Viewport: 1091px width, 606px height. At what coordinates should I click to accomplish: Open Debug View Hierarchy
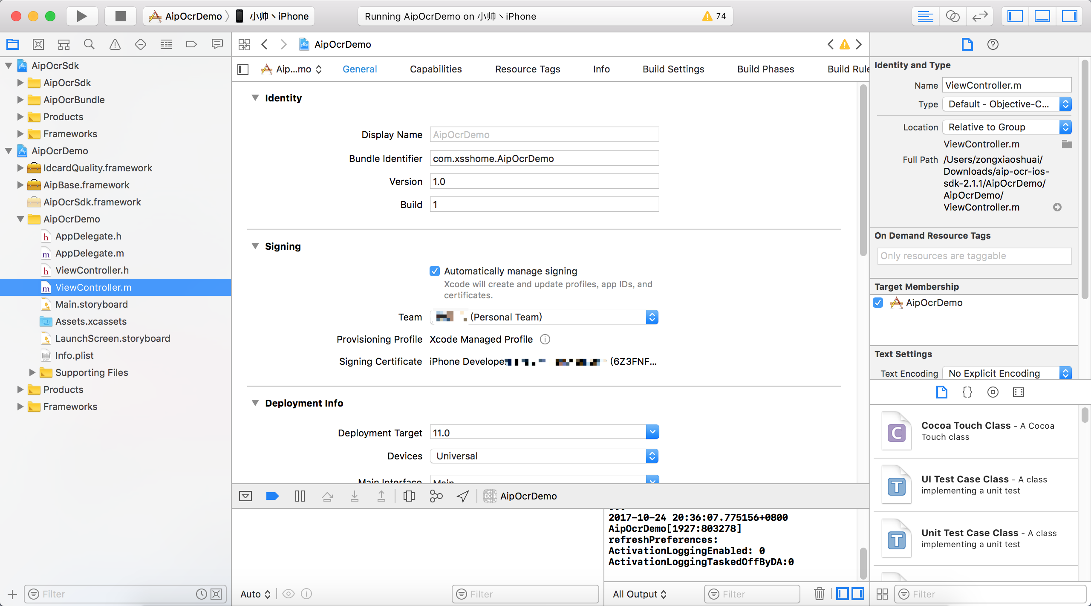[x=409, y=496]
